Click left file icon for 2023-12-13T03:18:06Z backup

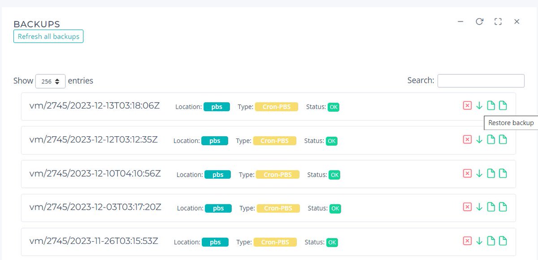pyautogui.click(x=491, y=106)
